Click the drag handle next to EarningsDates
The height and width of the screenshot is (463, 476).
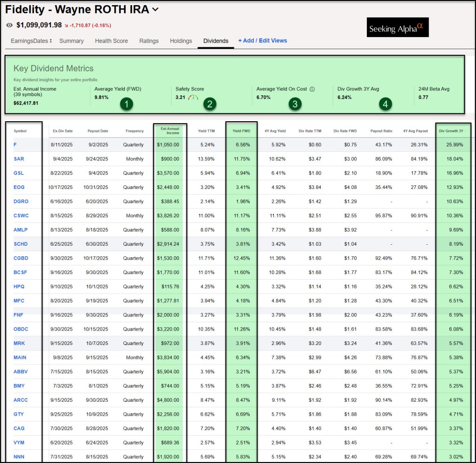[x=51, y=41]
